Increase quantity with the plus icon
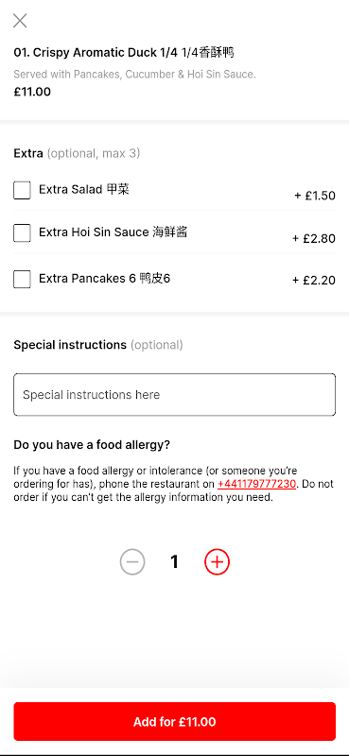 click(217, 562)
